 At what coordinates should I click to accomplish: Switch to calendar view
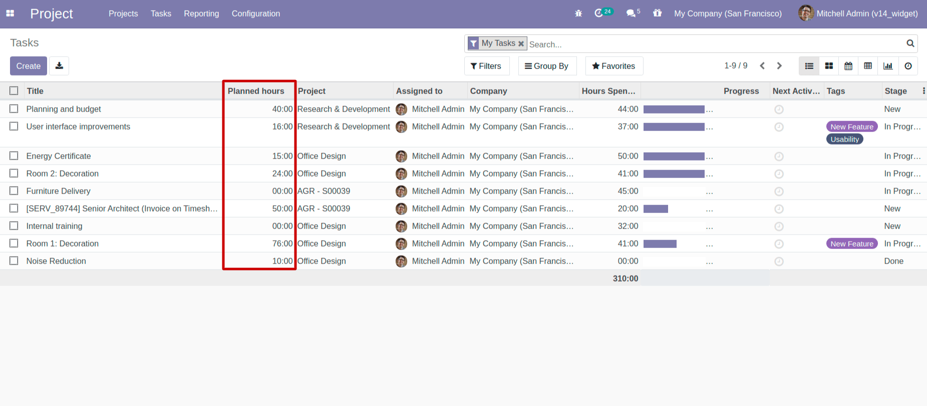pyautogui.click(x=848, y=66)
